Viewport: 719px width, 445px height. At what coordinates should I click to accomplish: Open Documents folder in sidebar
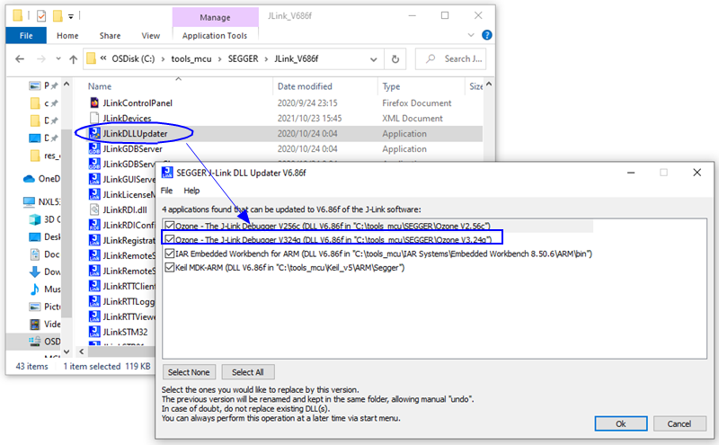pyautogui.click(x=44, y=254)
